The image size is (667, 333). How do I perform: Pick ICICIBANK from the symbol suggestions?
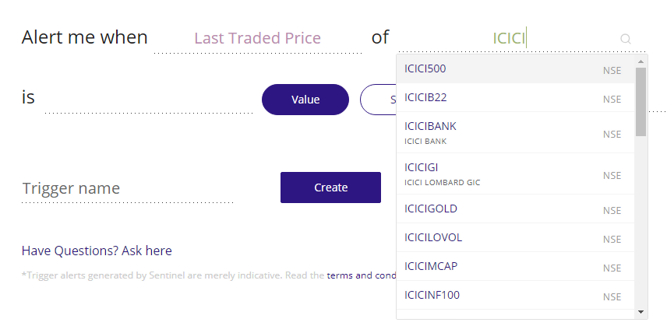pyautogui.click(x=514, y=132)
